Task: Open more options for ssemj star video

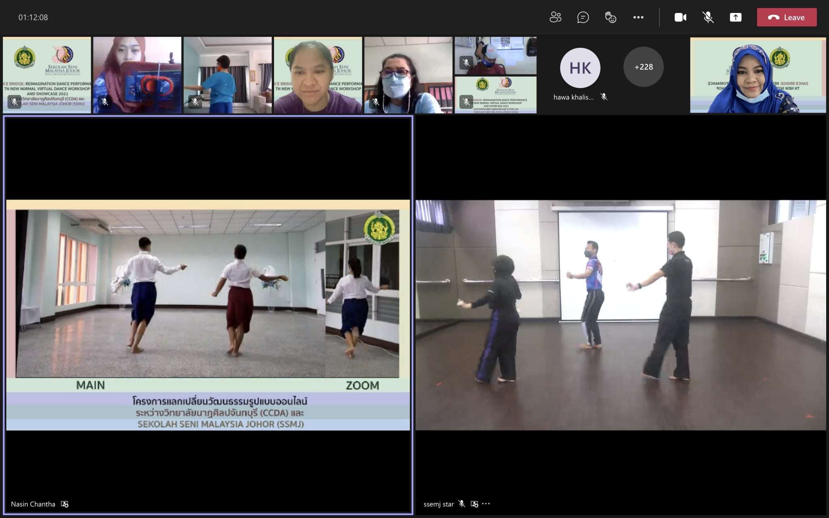Action: 486,504
